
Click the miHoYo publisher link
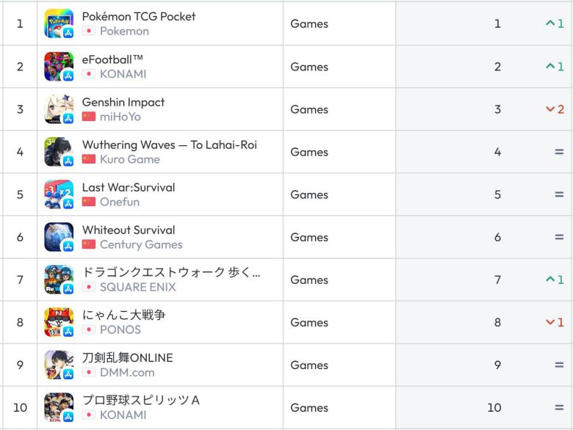tap(120, 117)
